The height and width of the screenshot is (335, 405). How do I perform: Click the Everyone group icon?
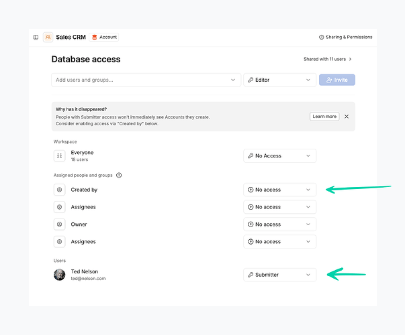pos(60,155)
